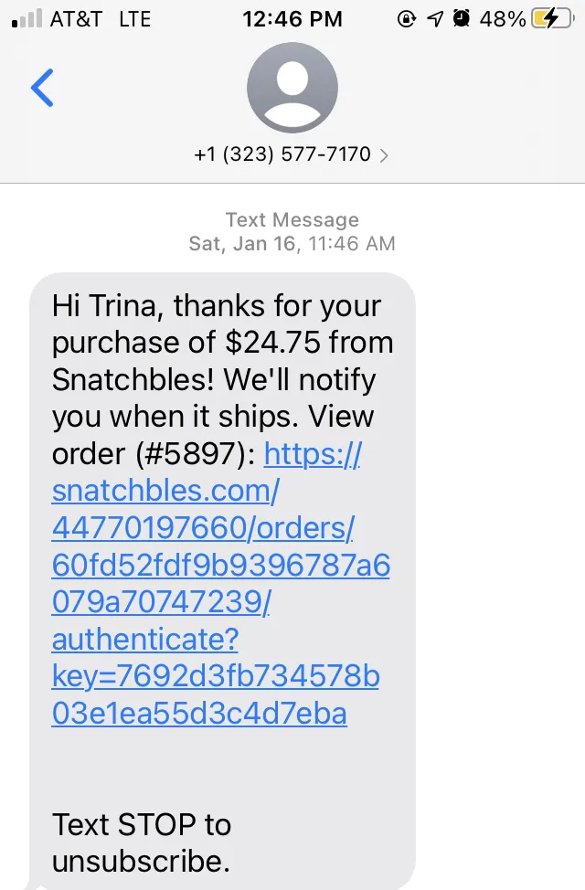Open the https://snatchbles.com order link

tap(221, 584)
